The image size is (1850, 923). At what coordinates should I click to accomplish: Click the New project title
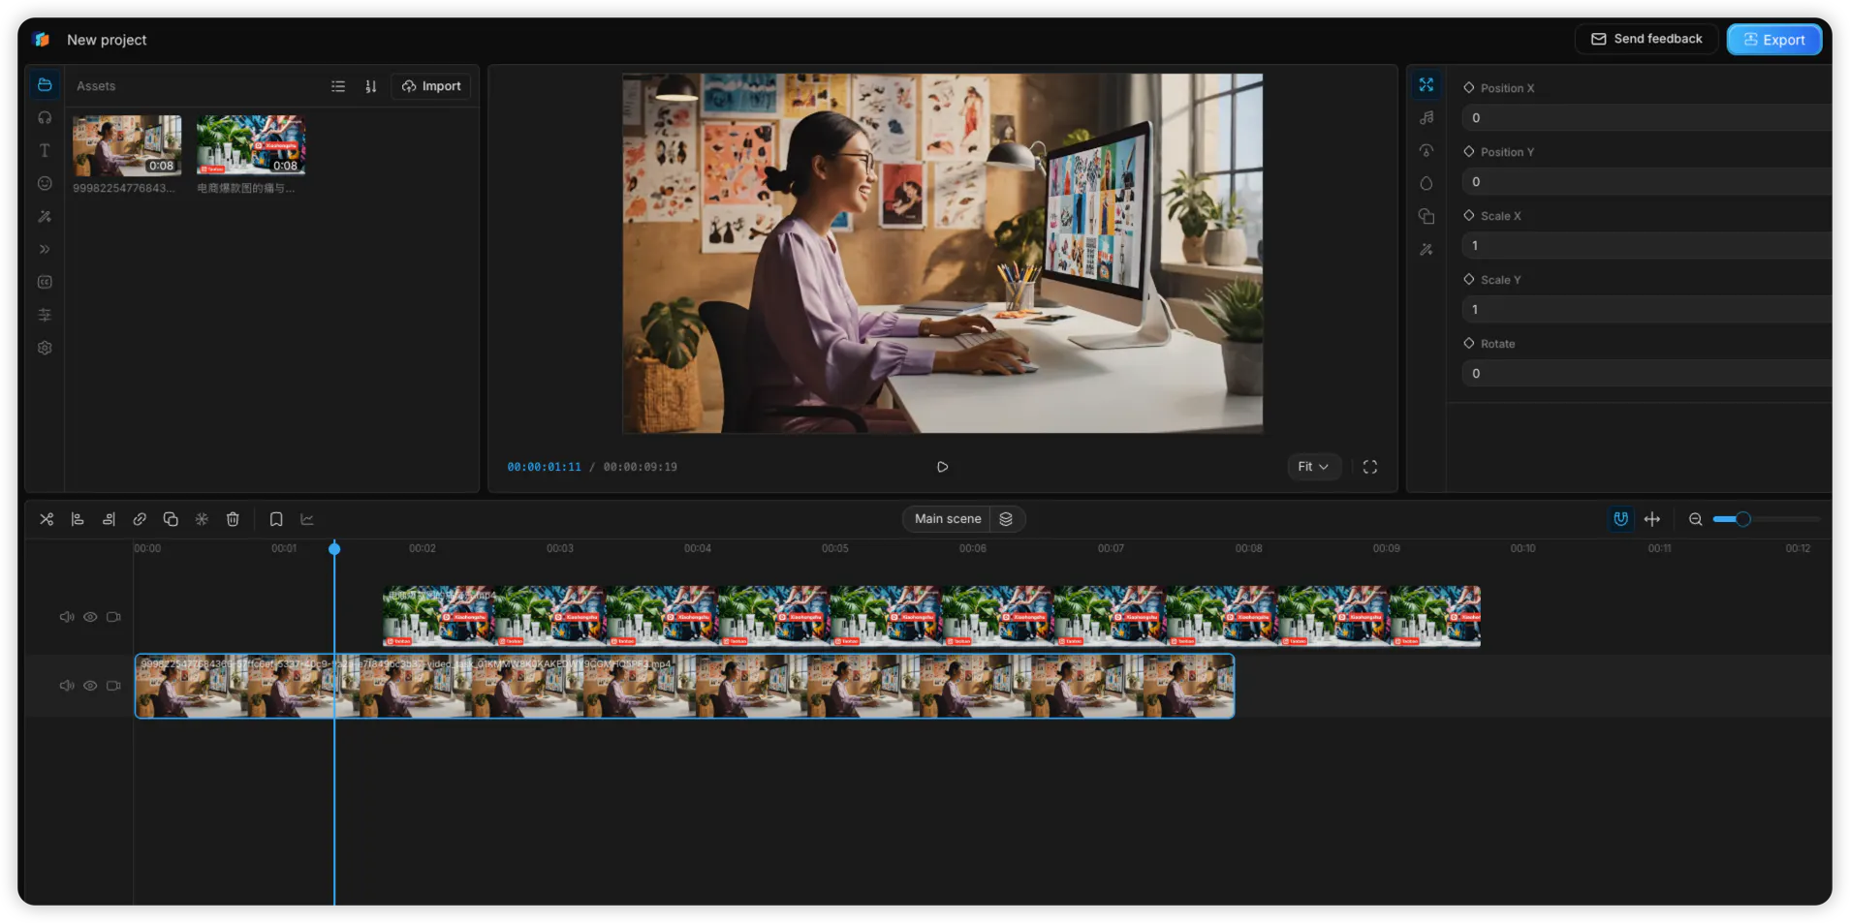[x=107, y=40]
